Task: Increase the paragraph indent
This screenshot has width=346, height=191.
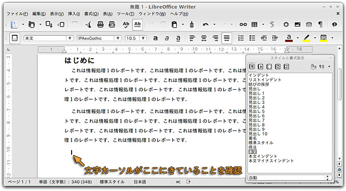Action: point(275,38)
